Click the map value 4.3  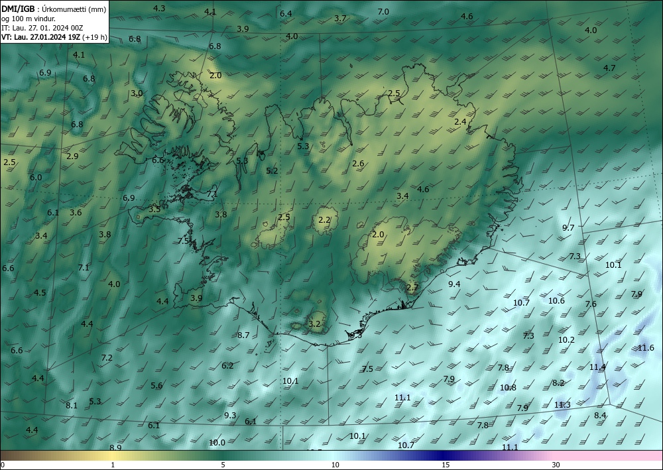159,8
